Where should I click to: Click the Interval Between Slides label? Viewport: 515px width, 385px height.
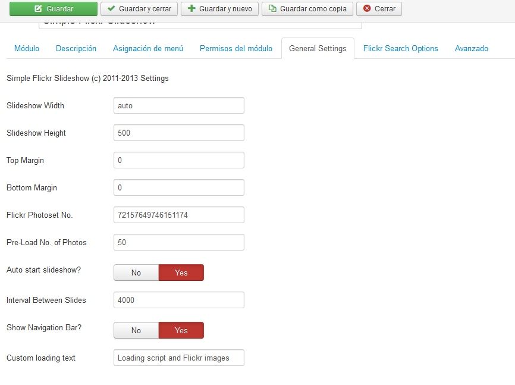point(46,300)
